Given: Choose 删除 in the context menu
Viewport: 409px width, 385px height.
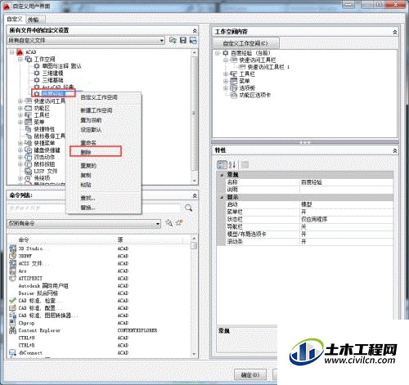Looking at the screenshot, I should (86, 152).
